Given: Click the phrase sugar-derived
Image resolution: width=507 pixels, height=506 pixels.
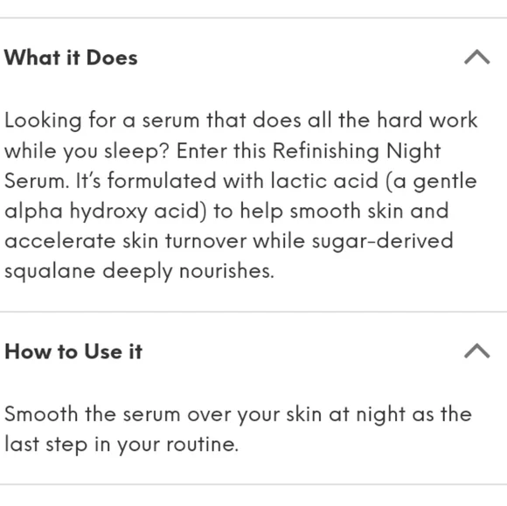Looking at the screenshot, I should 383,241.
